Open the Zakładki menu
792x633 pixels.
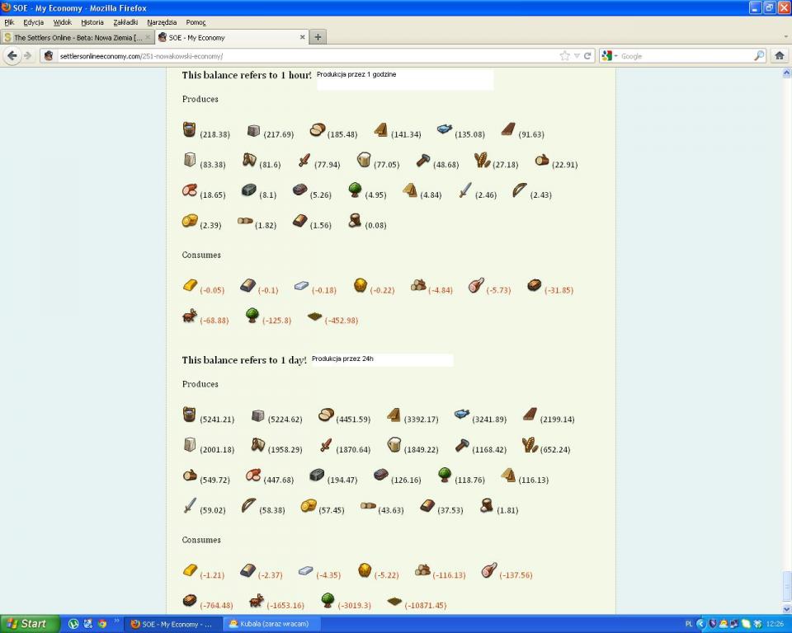[x=125, y=22]
